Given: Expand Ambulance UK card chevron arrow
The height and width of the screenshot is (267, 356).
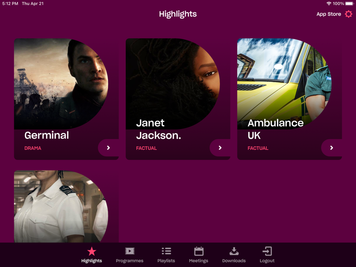Looking at the screenshot, I should 331,148.
